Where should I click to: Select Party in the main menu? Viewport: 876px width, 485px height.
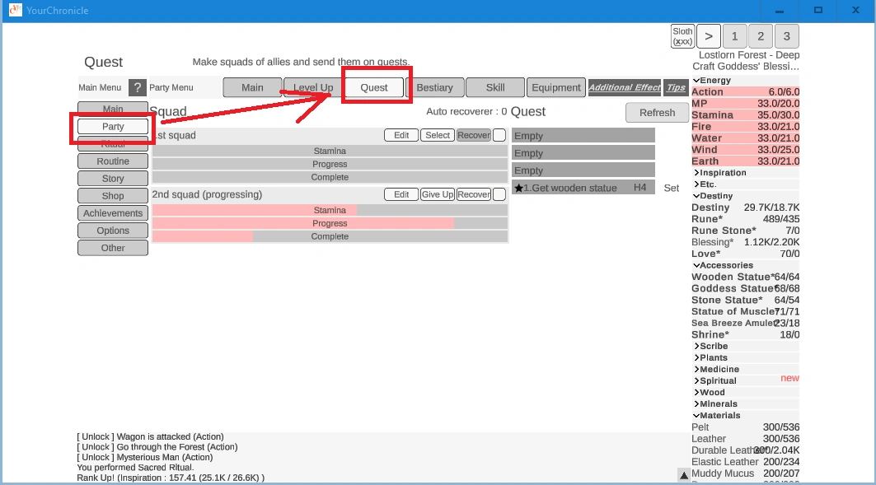click(x=113, y=127)
